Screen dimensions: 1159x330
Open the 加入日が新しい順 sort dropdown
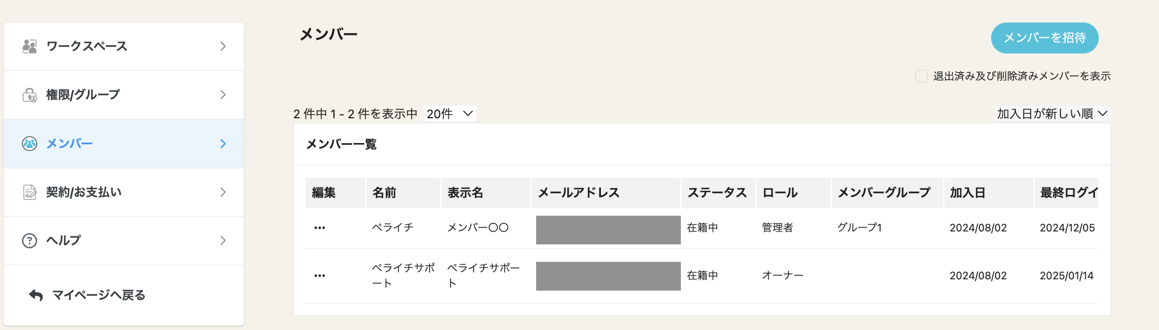coord(1052,114)
